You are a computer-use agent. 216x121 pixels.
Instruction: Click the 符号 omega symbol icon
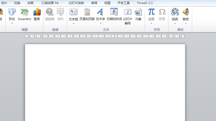coord(162,12)
